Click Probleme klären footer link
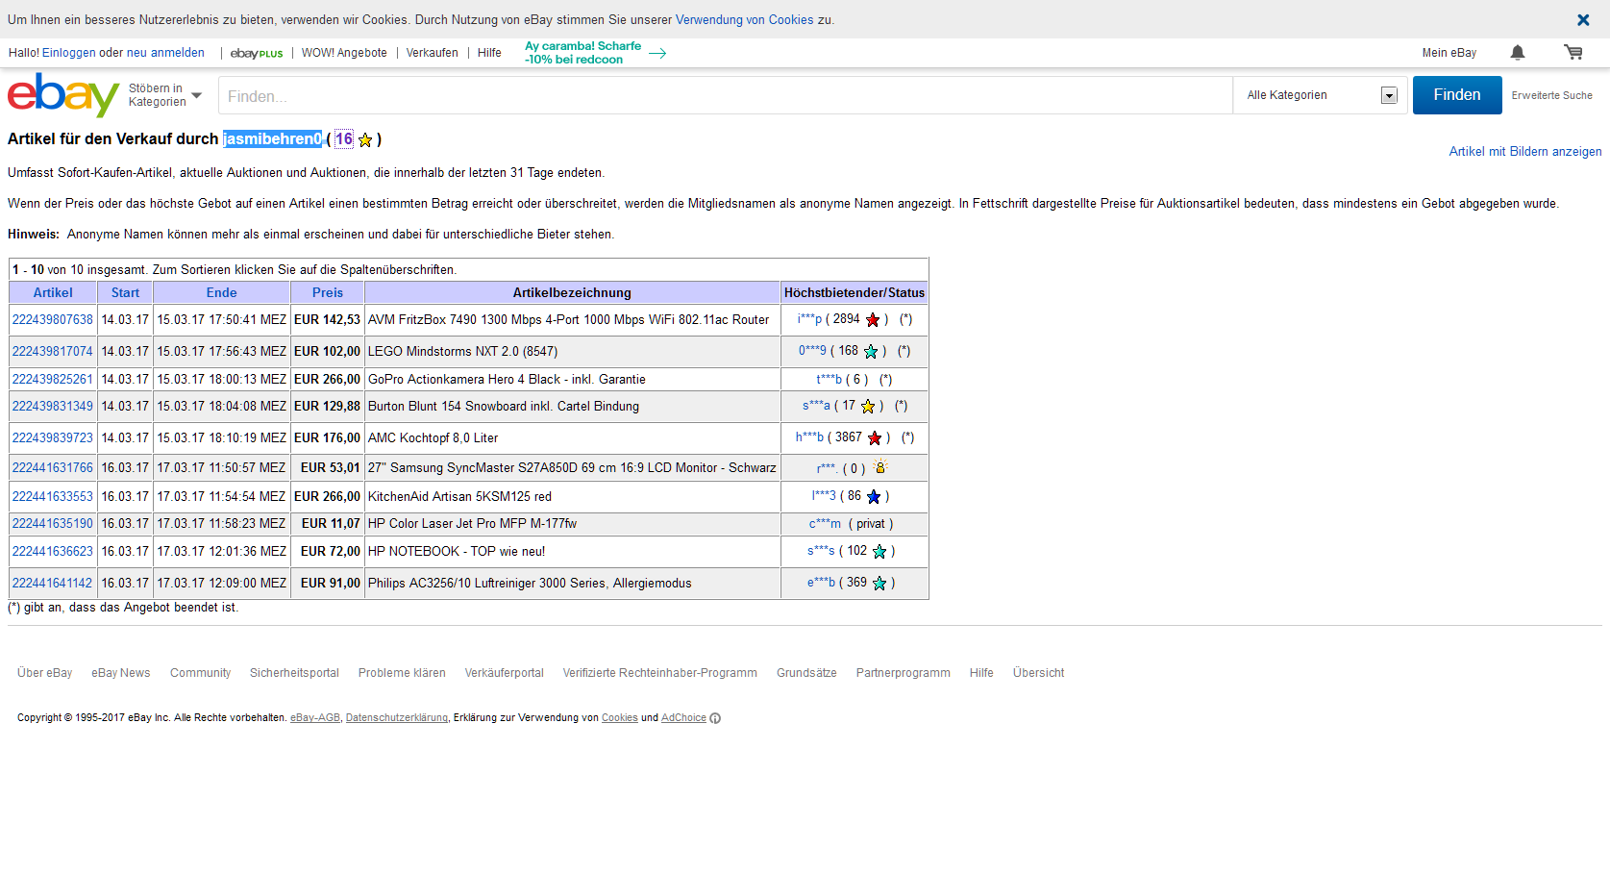Viewport: 1610px width, 873px height. point(402,673)
